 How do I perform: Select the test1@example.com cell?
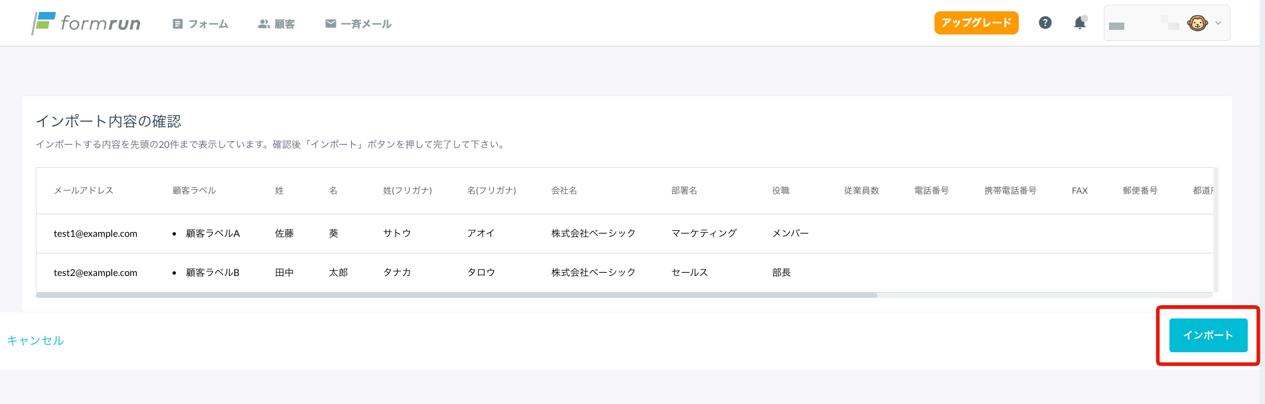[x=96, y=234]
